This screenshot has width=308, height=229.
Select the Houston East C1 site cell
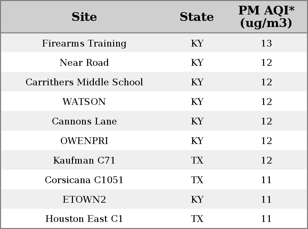84,219
